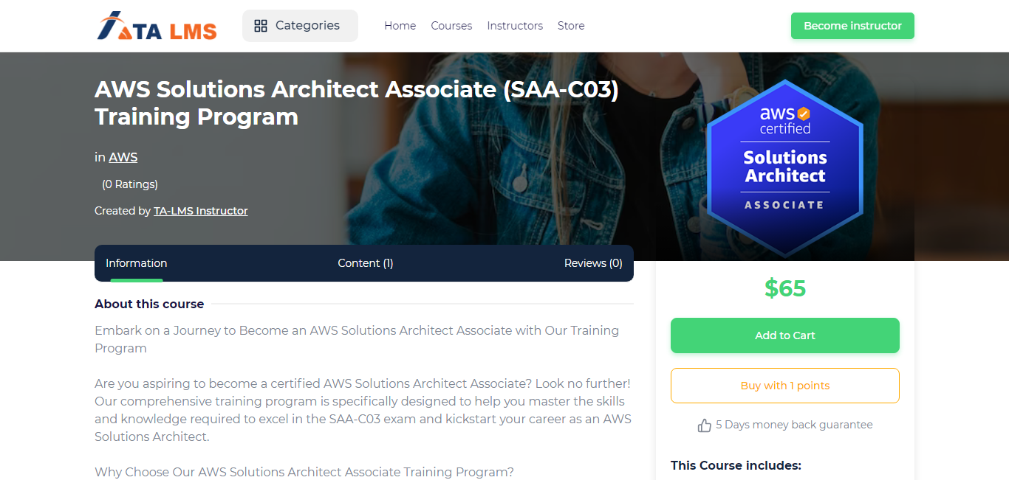This screenshot has width=1009, height=480.
Task: Open the AWS category link
Action: coord(123,157)
